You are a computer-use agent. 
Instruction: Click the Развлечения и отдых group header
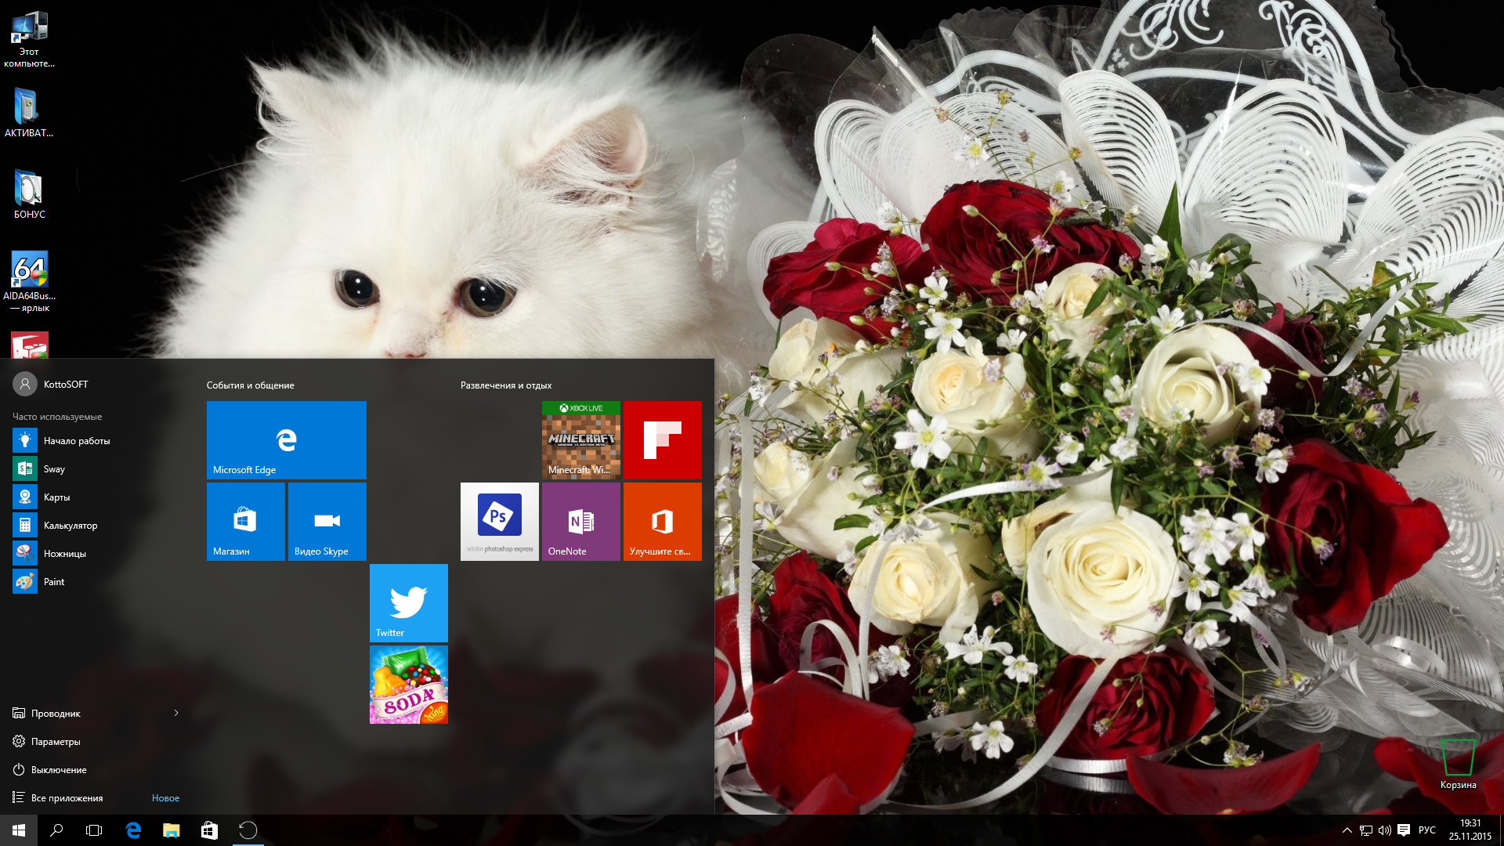506,385
